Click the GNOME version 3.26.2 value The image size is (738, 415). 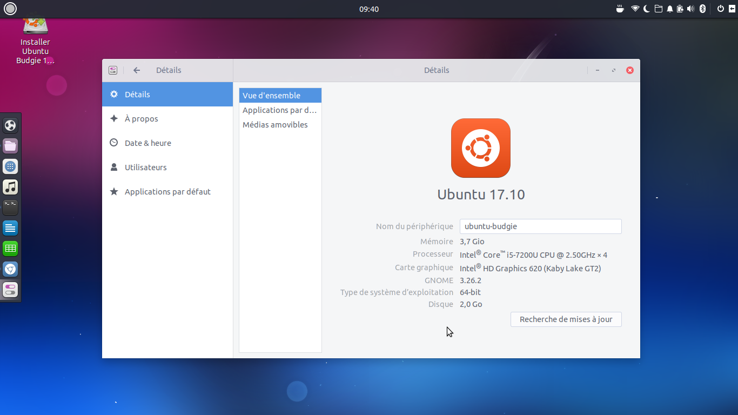pos(471,280)
